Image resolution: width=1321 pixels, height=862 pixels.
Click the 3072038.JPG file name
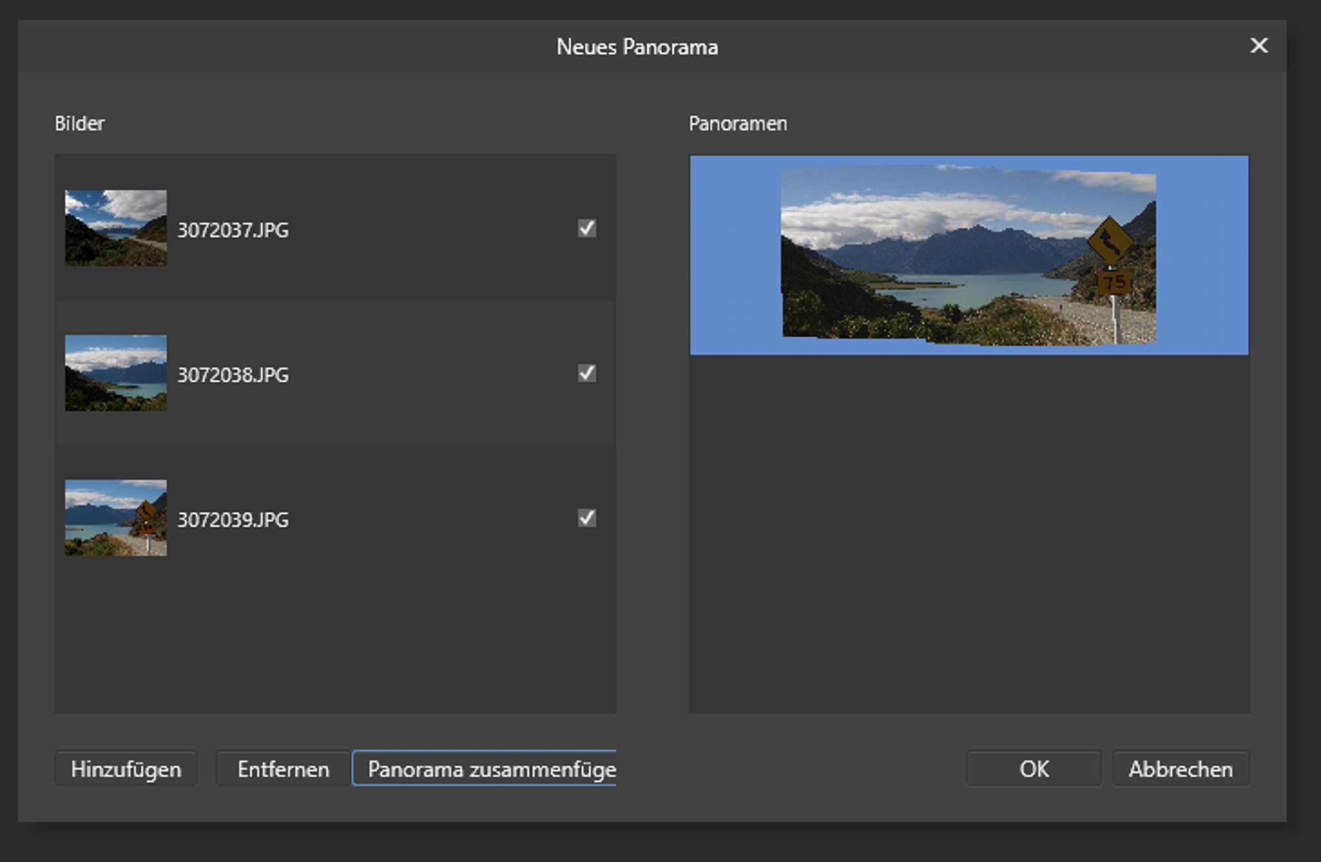tap(233, 375)
